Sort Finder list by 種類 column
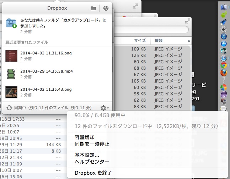This screenshot has width=230, height=179. [159, 40]
